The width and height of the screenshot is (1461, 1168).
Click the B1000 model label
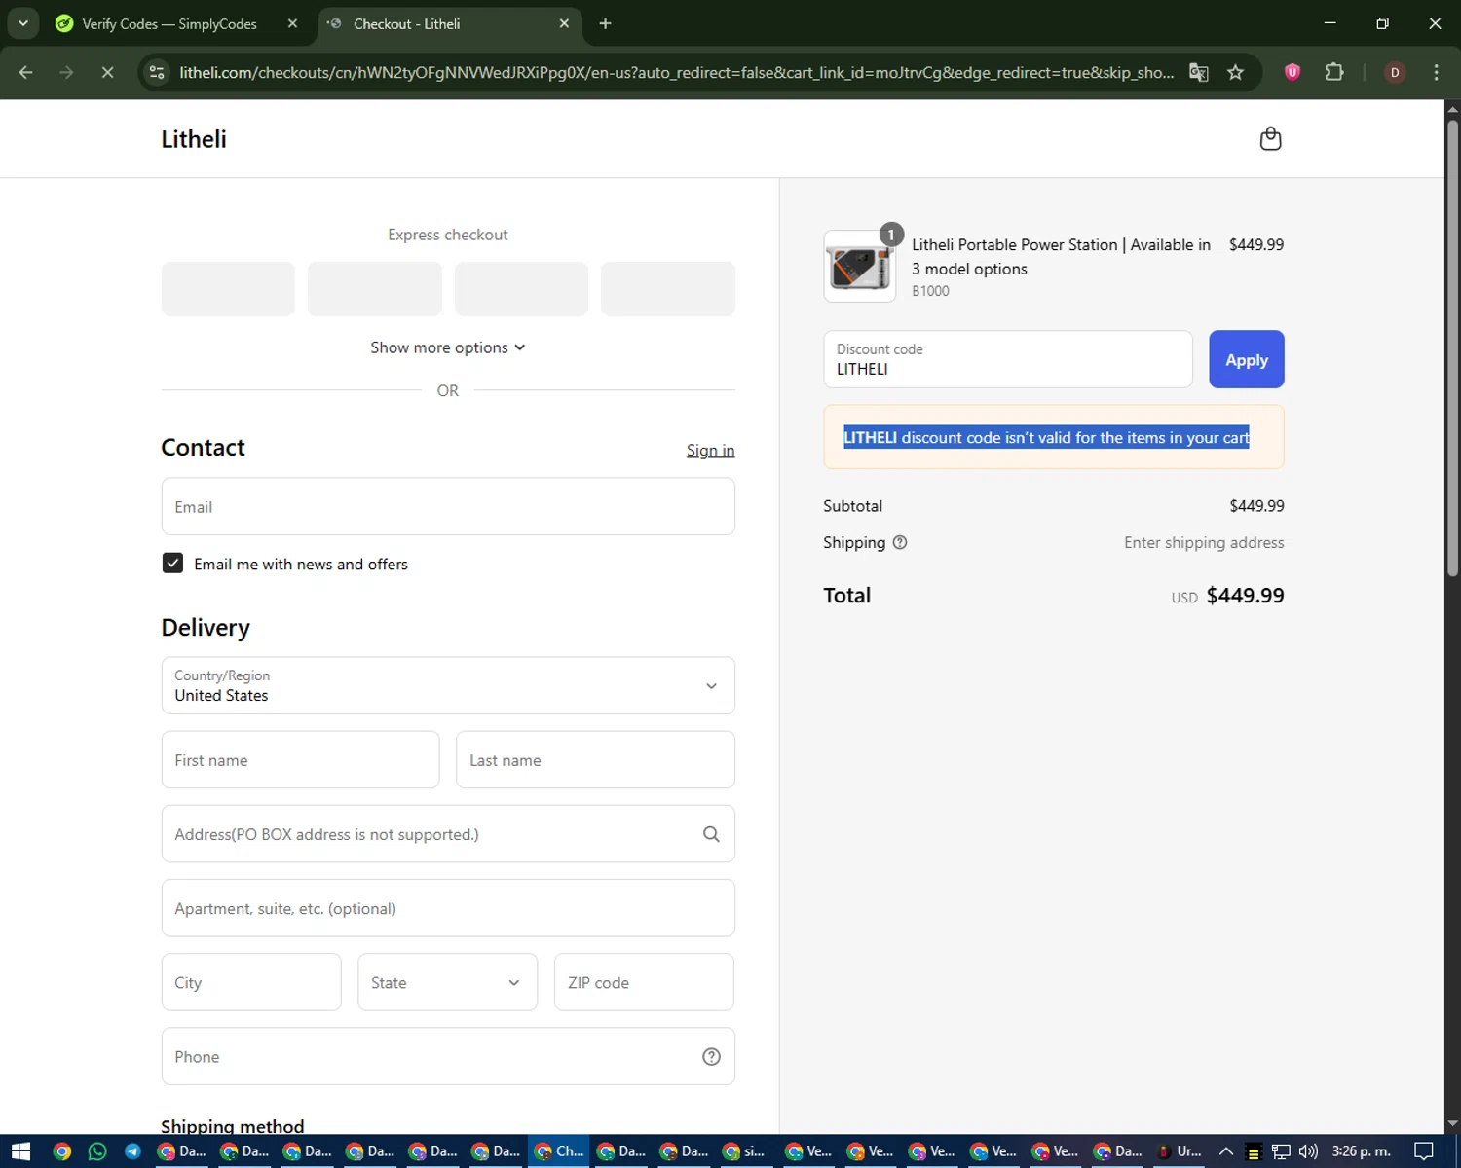pyautogui.click(x=930, y=291)
